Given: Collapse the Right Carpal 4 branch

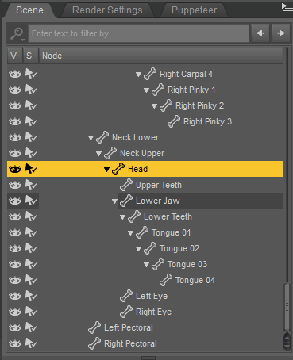Looking at the screenshot, I should tap(138, 75).
